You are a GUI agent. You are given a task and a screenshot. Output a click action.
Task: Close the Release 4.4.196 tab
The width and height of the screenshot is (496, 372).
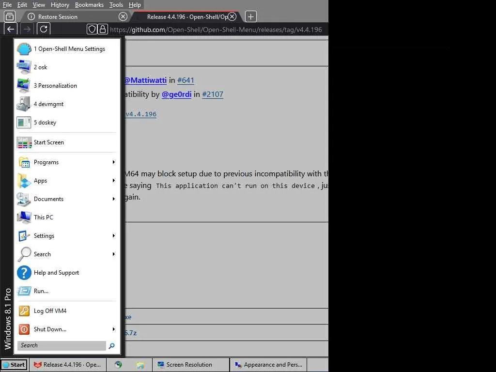(x=232, y=16)
